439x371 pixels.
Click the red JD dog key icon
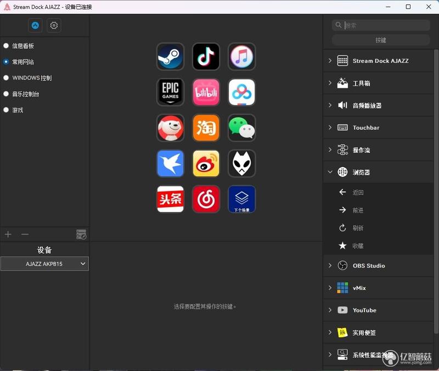click(x=170, y=128)
